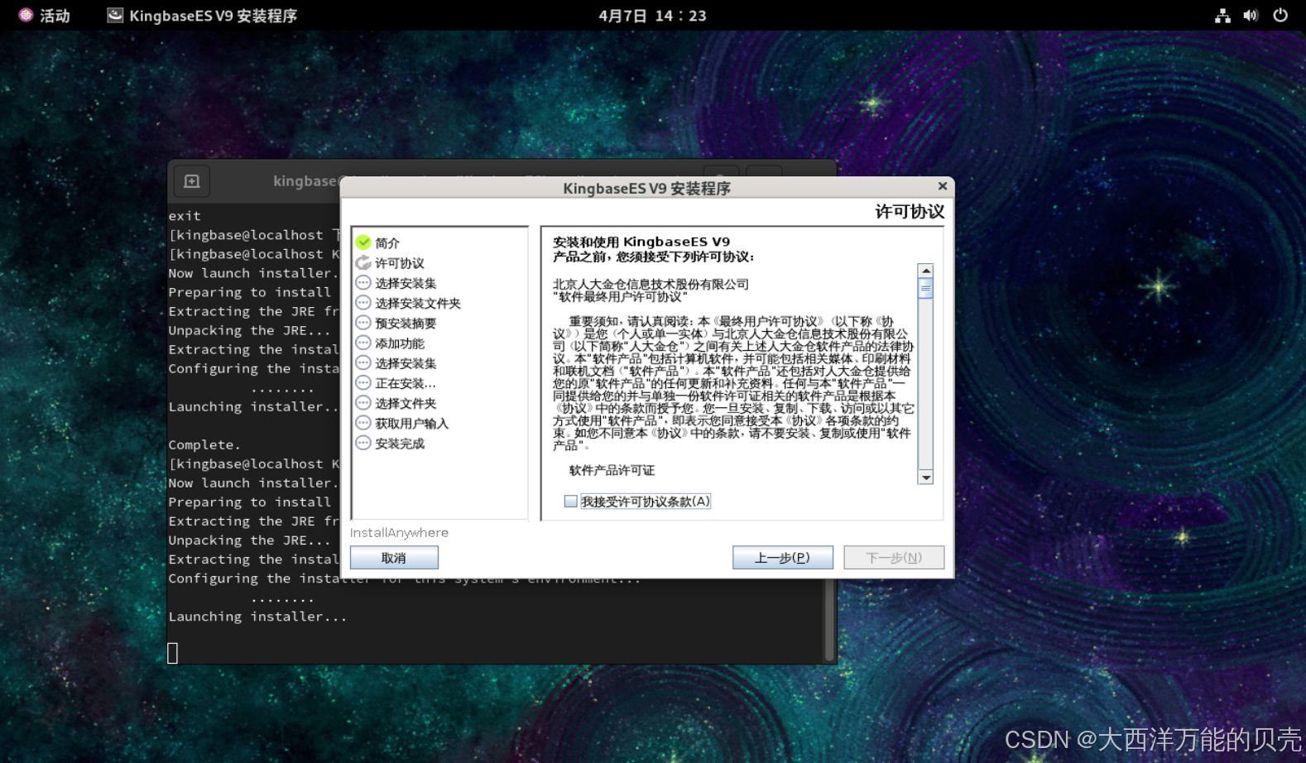The height and width of the screenshot is (763, 1306).
Task: Open the 活动 activities menu
Action: coord(45,15)
